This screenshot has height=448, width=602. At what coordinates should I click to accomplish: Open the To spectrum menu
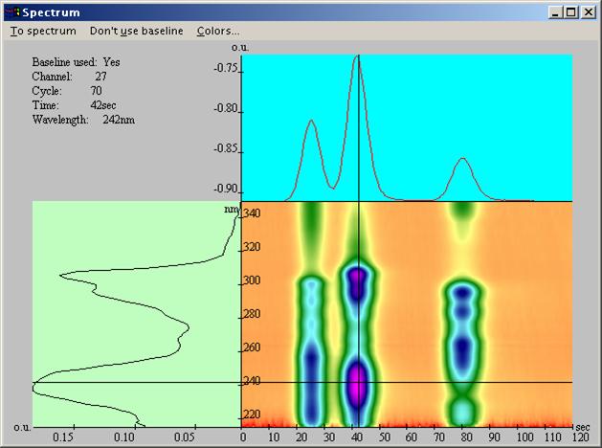coord(43,31)
